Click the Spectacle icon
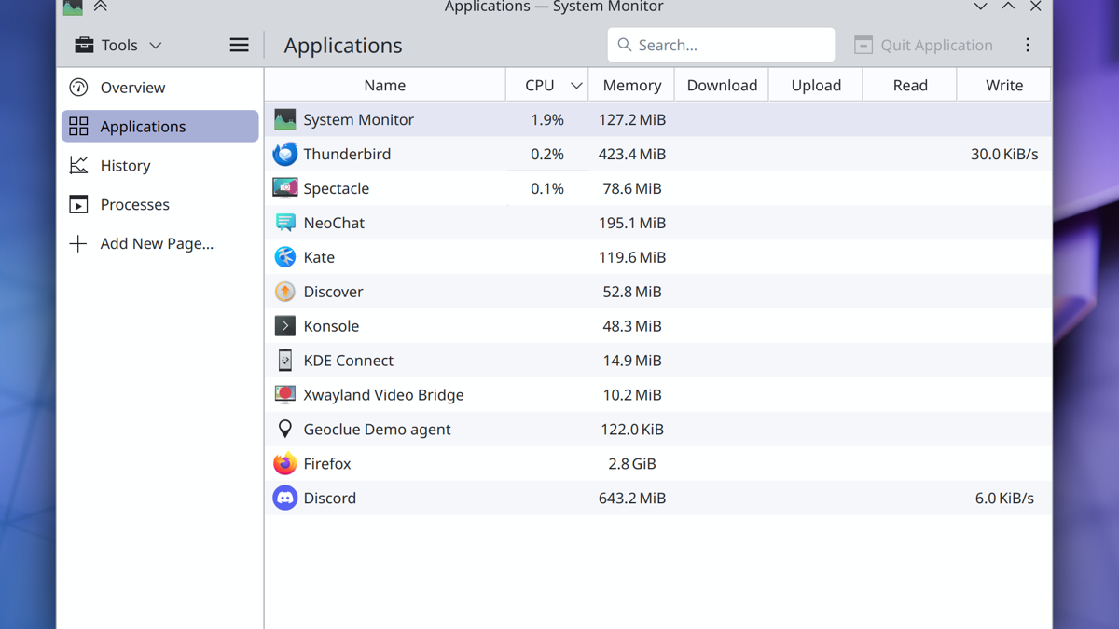The image size is (1119, 629). (x=285, y=188)
